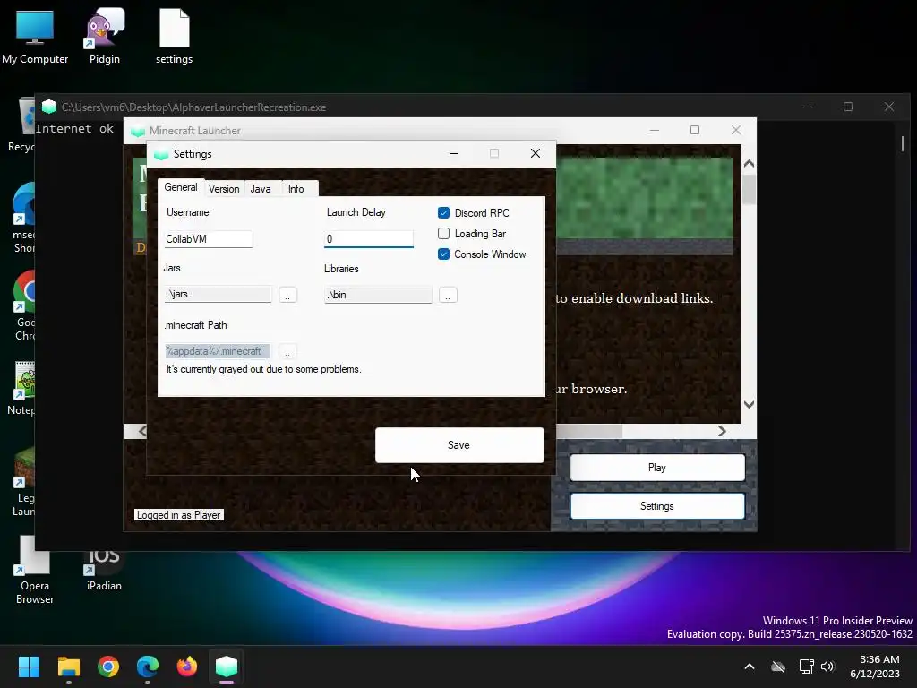917x688 pixels.
Task: Minimize the Settings window
Action: coord(454,153)
